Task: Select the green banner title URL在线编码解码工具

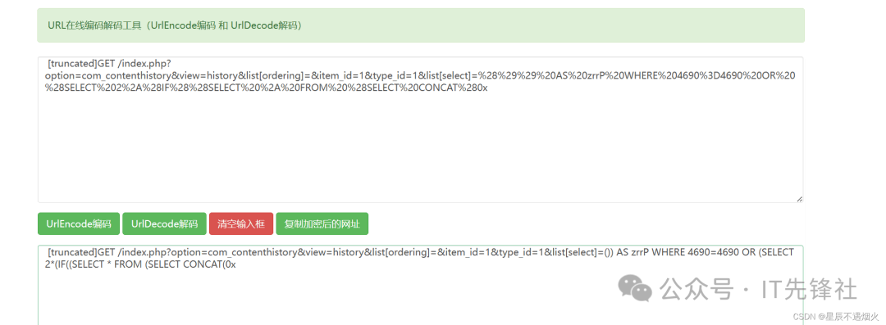Action: [175, 25]
